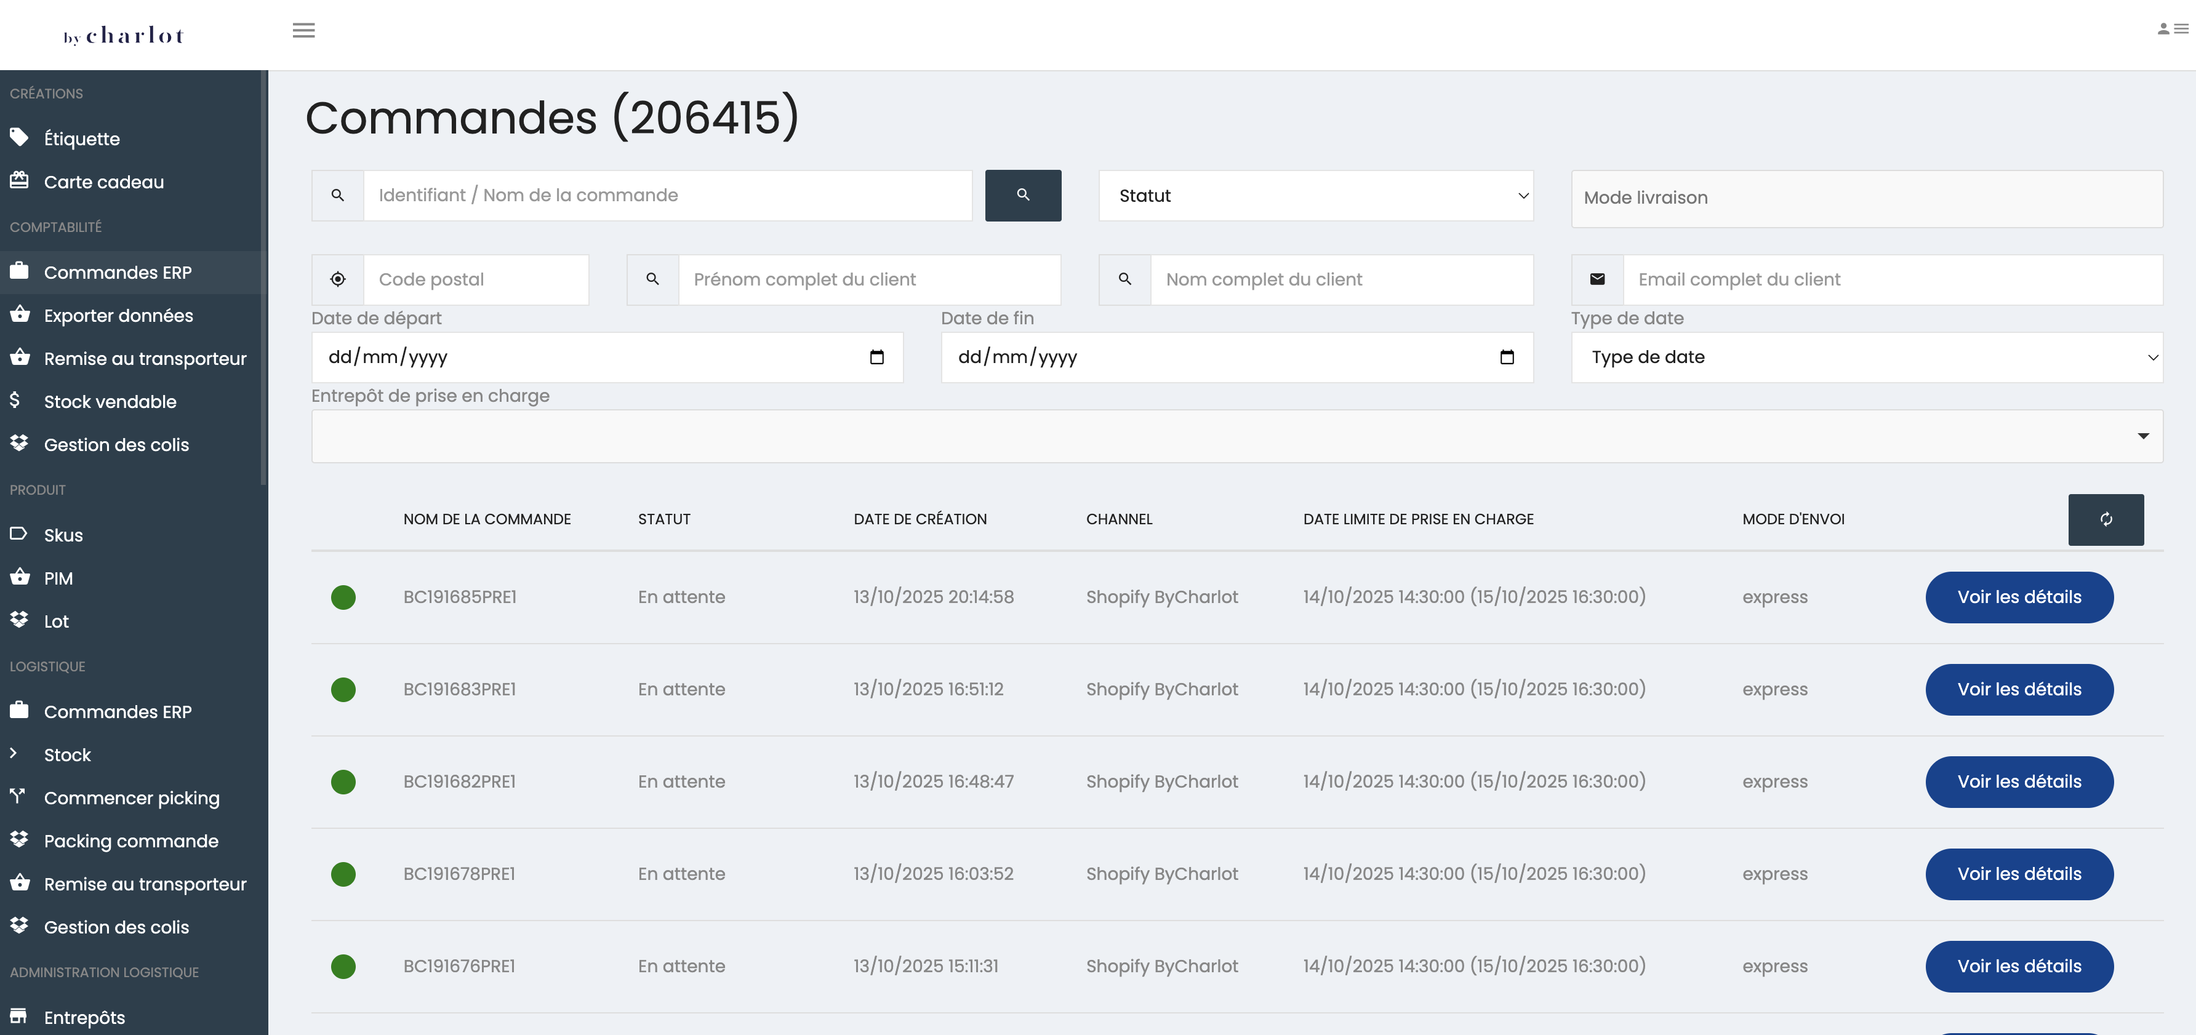Open Skus under the Produit section
The height and width of the screenshot is (1035, 2196).
click(63, 535)
